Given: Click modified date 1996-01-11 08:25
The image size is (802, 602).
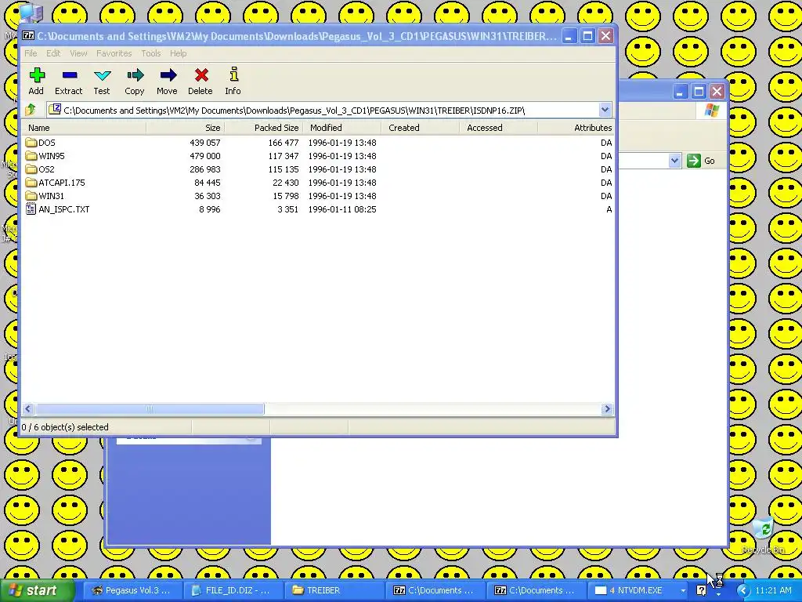Looking at the screenshot, I should coord(342,209).
